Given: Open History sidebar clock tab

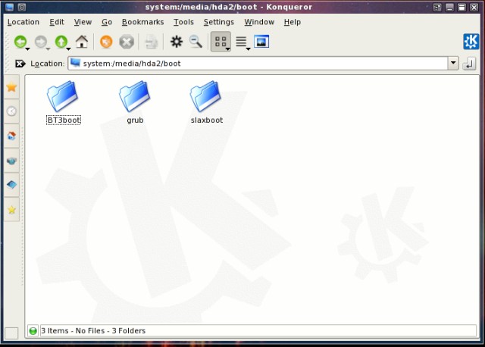Looking at the screenshot, I should pyautogui.click(x=11, y=111).
